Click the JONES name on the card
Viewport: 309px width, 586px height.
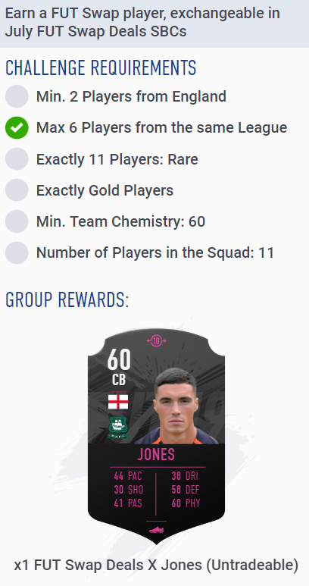[156, 454]
